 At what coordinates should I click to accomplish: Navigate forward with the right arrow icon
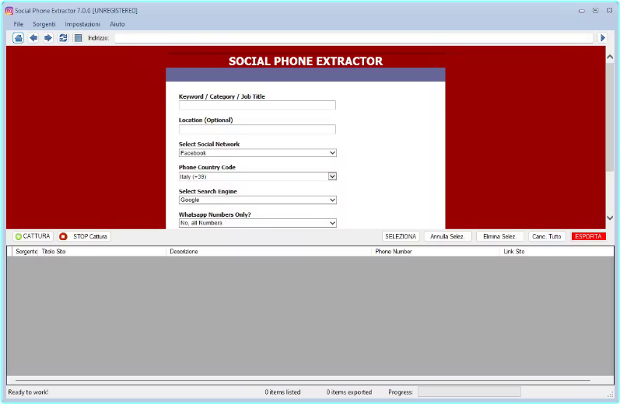48,38
